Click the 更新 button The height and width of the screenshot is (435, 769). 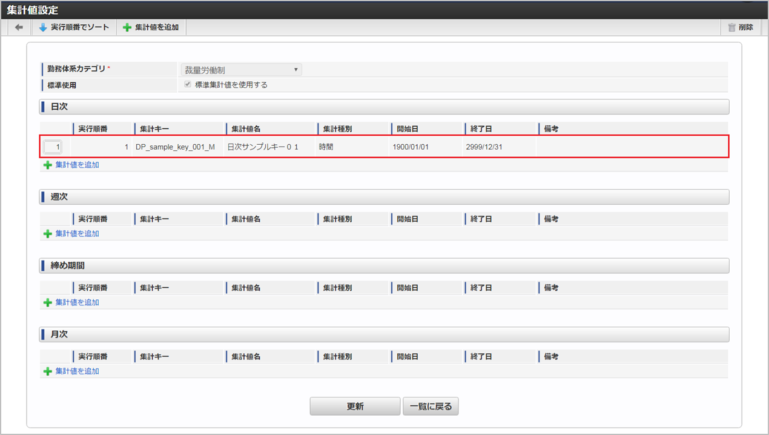(355, 407)
